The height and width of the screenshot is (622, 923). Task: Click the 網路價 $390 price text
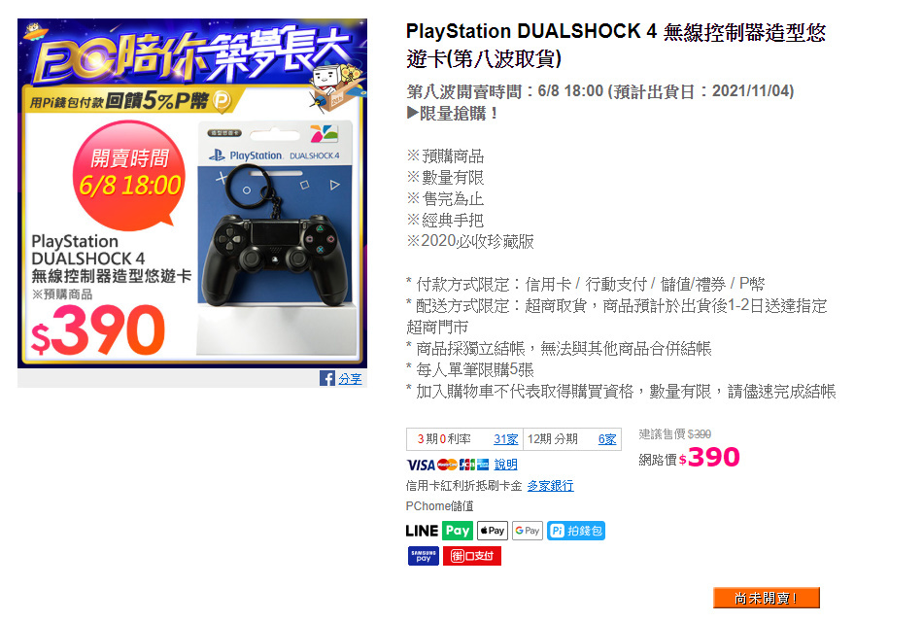click(x=689, y=458)
